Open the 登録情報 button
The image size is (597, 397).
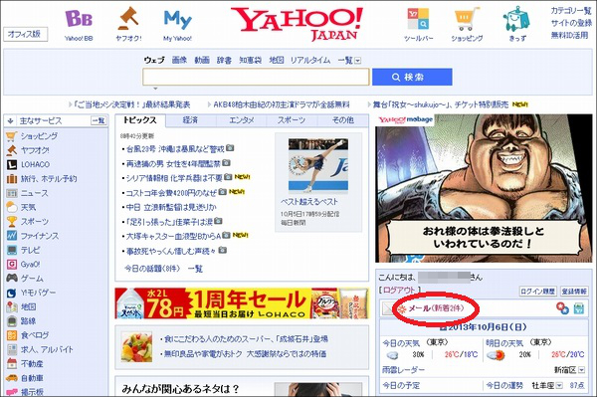[x=574, y=292]
